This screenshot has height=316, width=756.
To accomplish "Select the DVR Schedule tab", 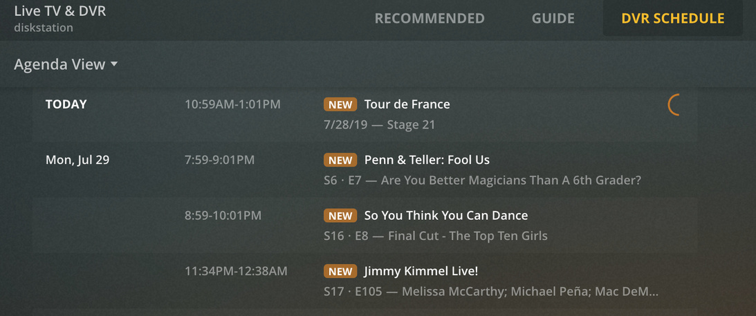I will [672, 19].
